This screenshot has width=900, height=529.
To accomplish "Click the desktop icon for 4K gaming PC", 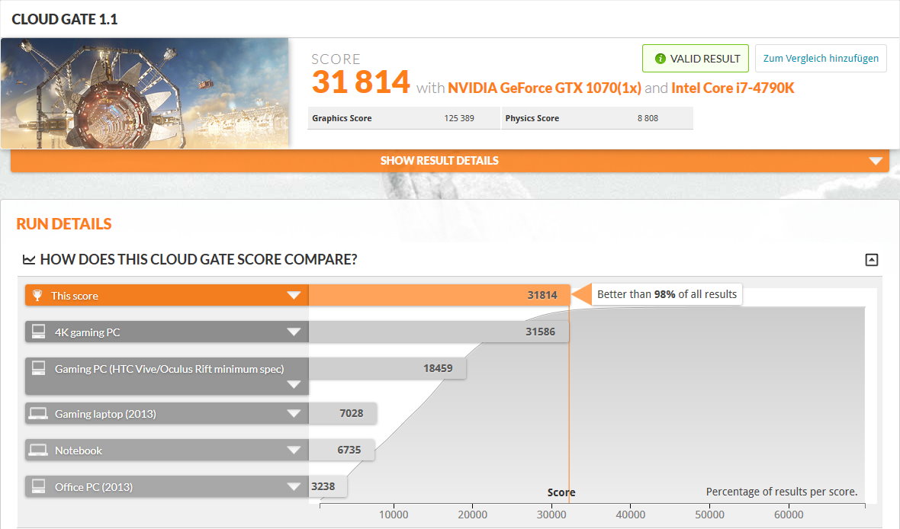I will (38, 332).
